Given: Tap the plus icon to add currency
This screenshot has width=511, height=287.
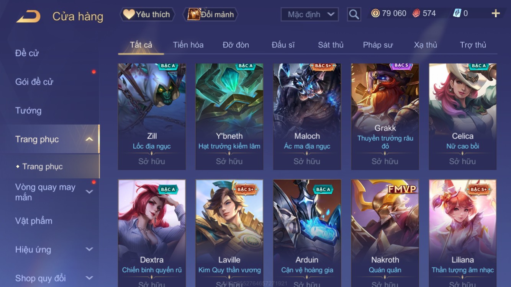Looking at the screenshot, I should pos(496,13).
